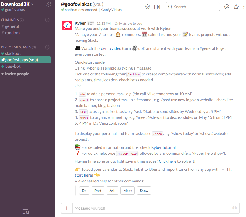Click the Message yourself input box
The image size is (246, 217).
tap(152, 208)
